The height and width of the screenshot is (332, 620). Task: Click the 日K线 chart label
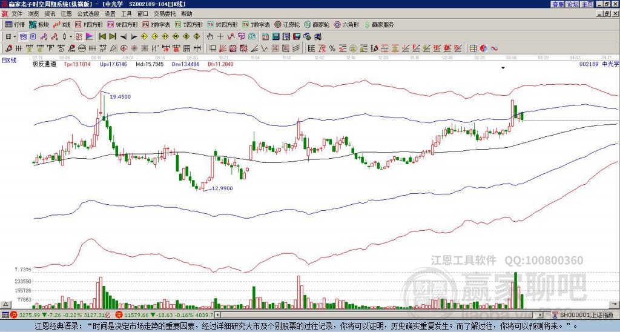pos(10,61)
